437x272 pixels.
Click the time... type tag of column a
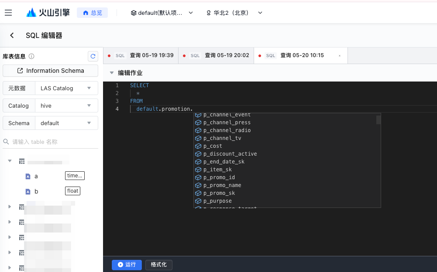pyautogui.click(x=75, y=176)
